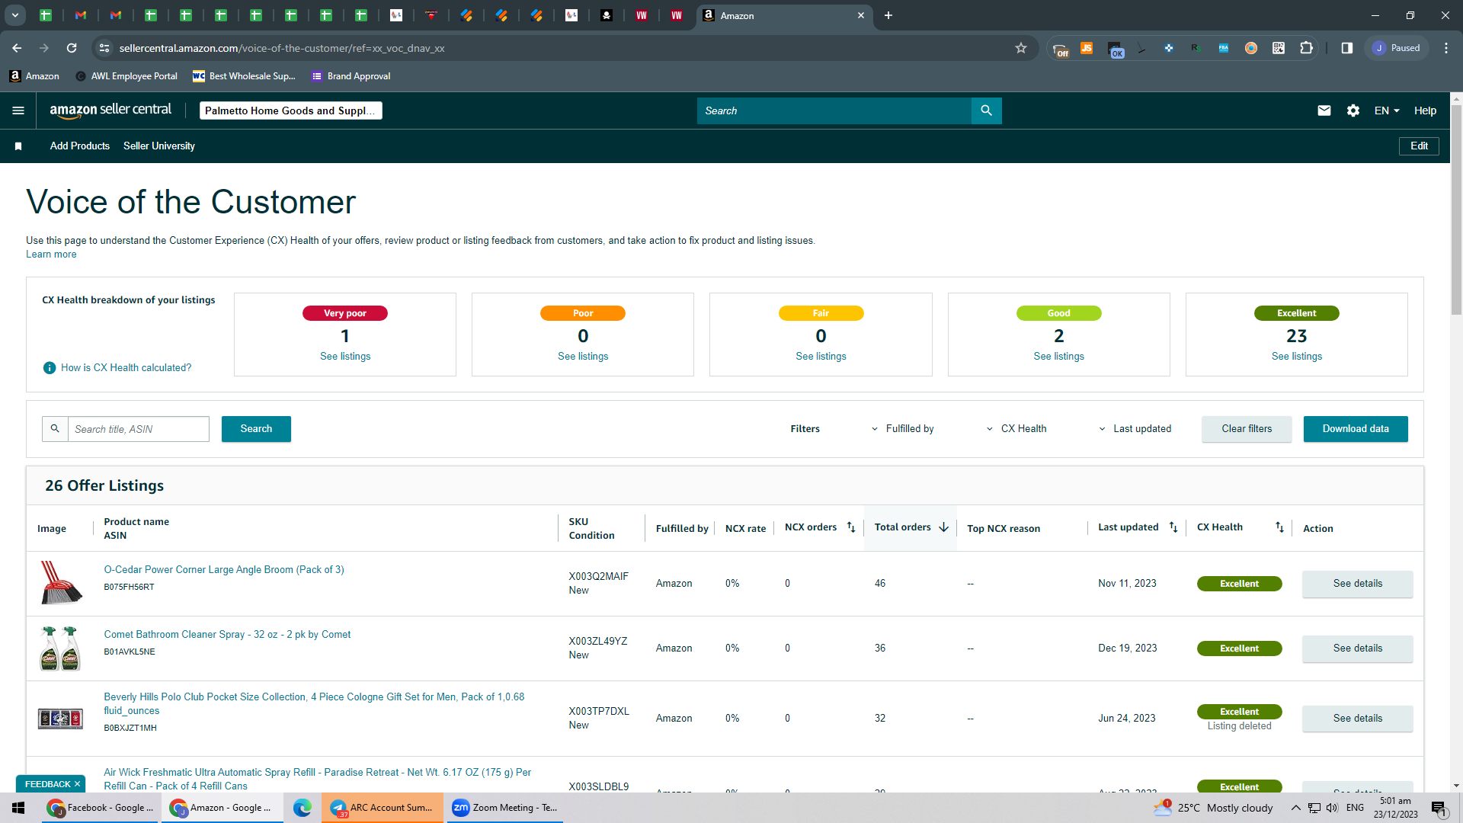Open the Brand Approval bookmark
The width and height of the screenshot is (1463, 823).
click(x=351, y=76)
